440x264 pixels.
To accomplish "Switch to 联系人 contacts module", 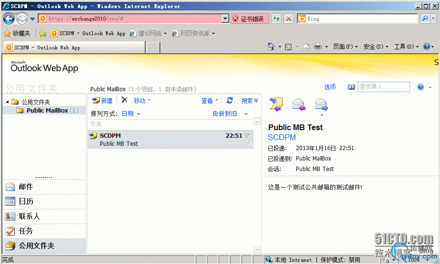I will point(44,217).
